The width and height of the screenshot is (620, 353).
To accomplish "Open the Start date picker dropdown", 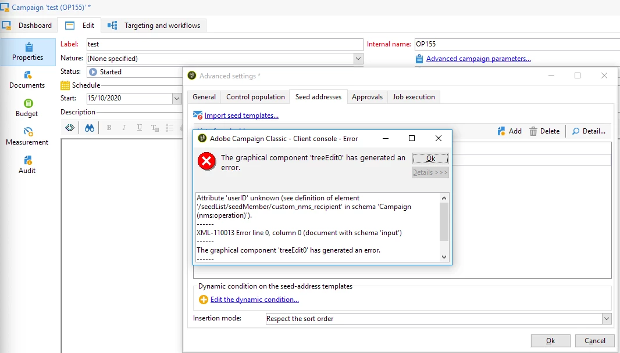I will (177, 98).
